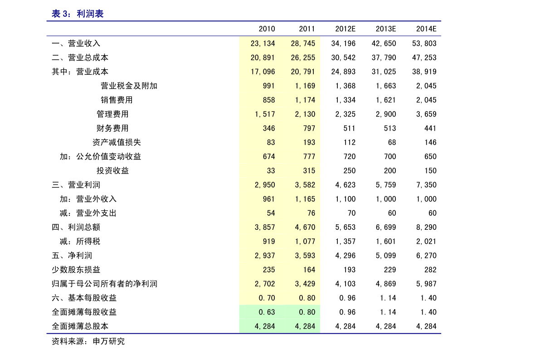Viewport: 540px width, 354px height.
Task: Click the 营业收入 row label
Action: tap(76, 44)
